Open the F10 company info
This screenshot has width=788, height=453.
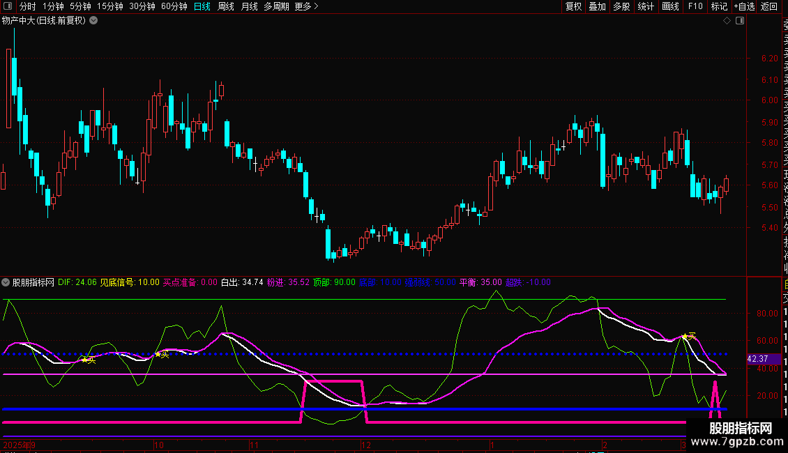pos(695,7)
